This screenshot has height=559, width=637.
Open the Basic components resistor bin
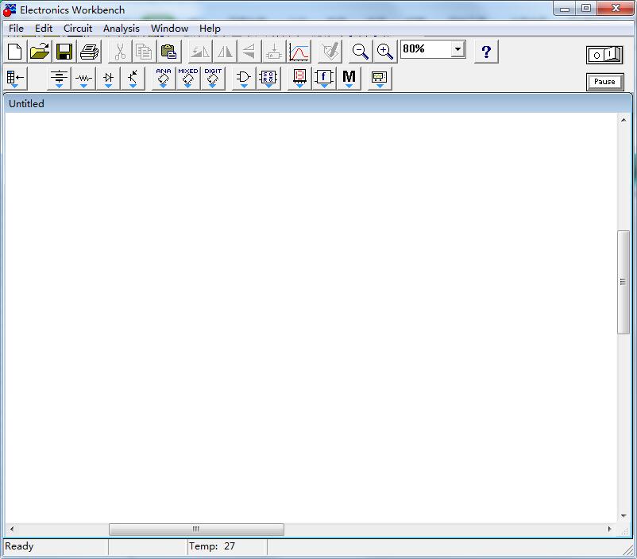(83, 79)
